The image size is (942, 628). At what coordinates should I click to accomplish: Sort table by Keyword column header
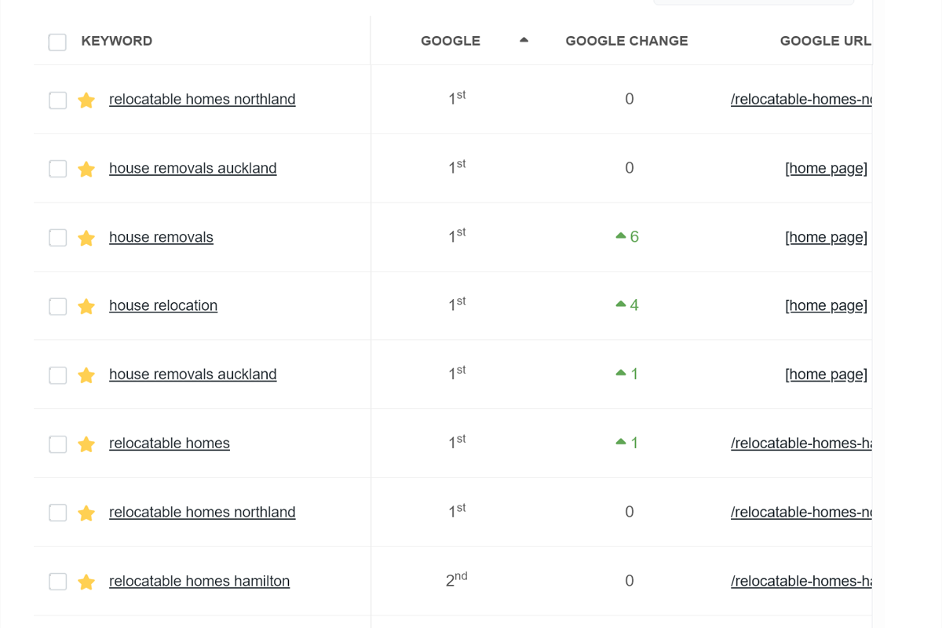coord(116,41)
